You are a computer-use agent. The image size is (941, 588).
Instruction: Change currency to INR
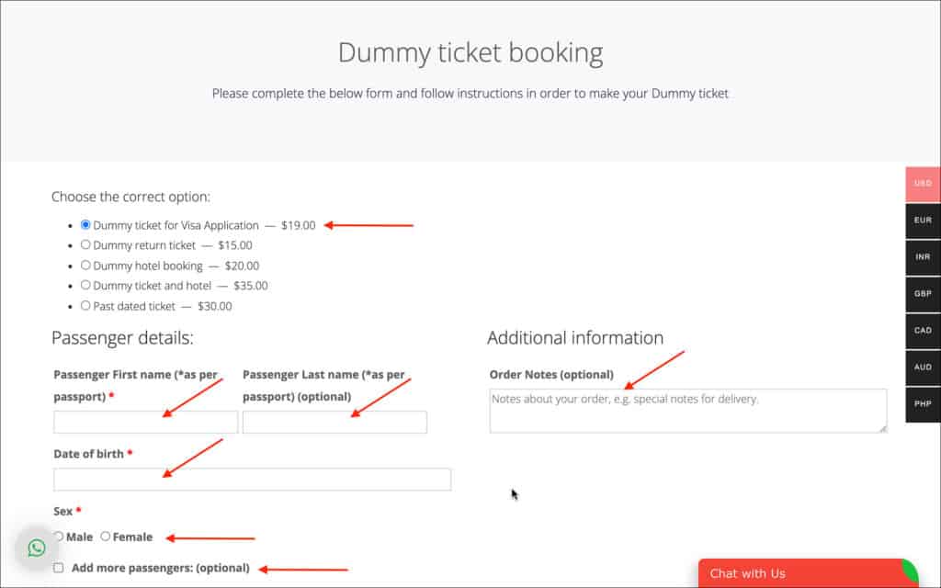923,257
